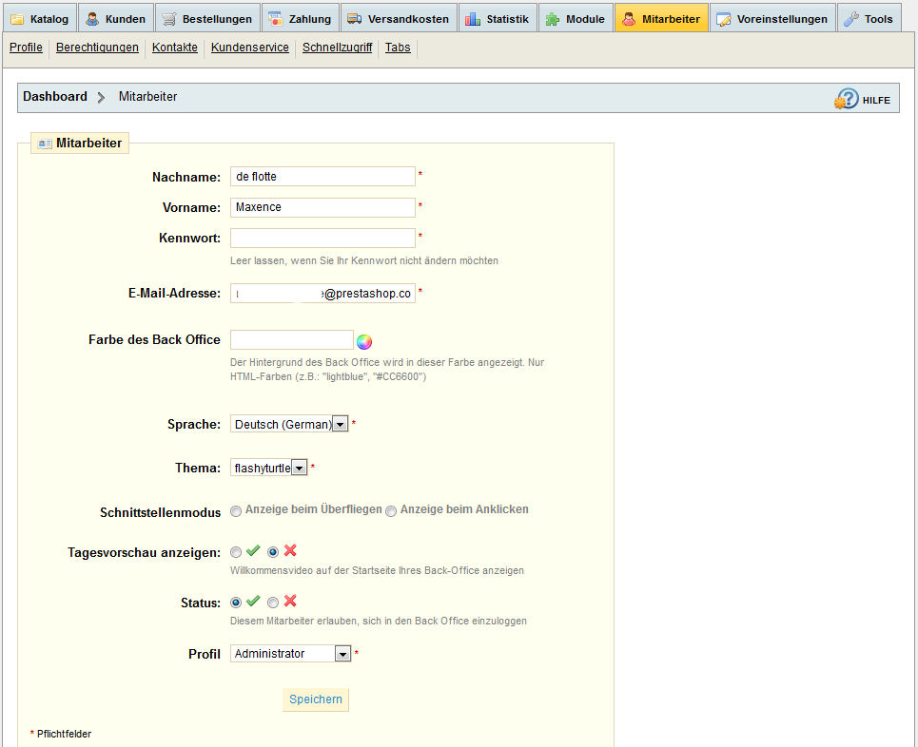Screen dimensions: 918x747
Task: Click red cross for Tagesvorschau anzeigen
Action: [290, 550]
